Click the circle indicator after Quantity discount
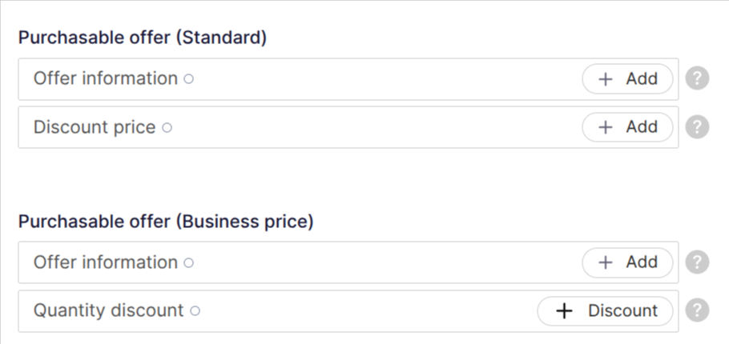The height and width of the screenshot is (344, 729). click(x=195, y=310)
